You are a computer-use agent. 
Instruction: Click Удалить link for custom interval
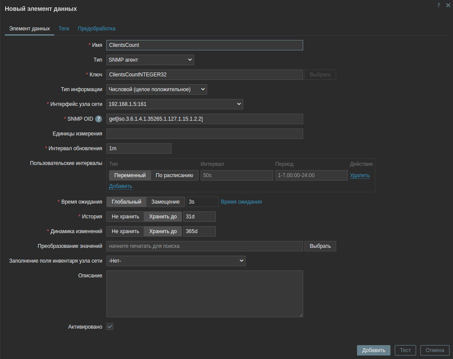point(360,175)
